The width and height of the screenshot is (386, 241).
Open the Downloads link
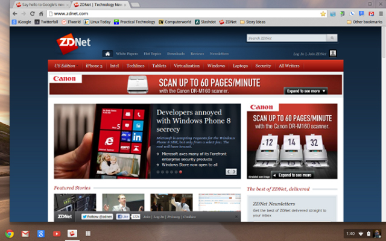point(176,54)
